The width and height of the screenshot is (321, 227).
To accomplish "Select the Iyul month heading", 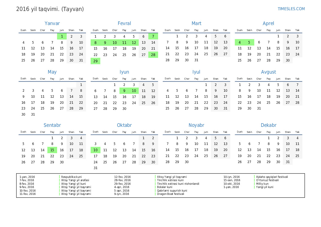I will click(x=196, y=72).
